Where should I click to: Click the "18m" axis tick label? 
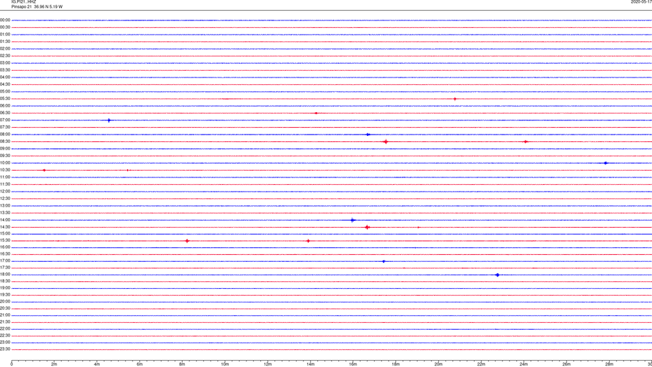395,364
